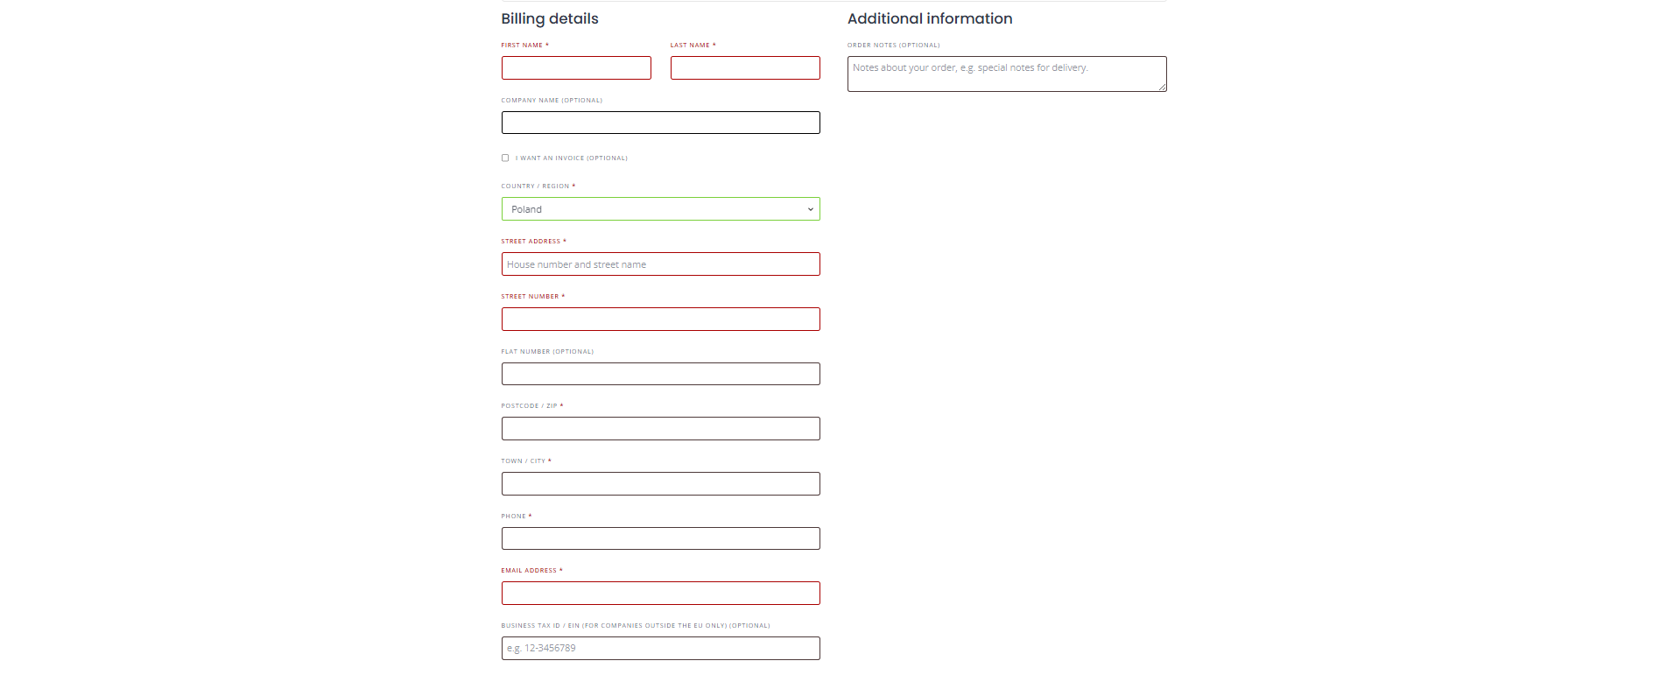1660x682 pixels.
Task: Click the Order Notes text area
Action: (1006, 74)
